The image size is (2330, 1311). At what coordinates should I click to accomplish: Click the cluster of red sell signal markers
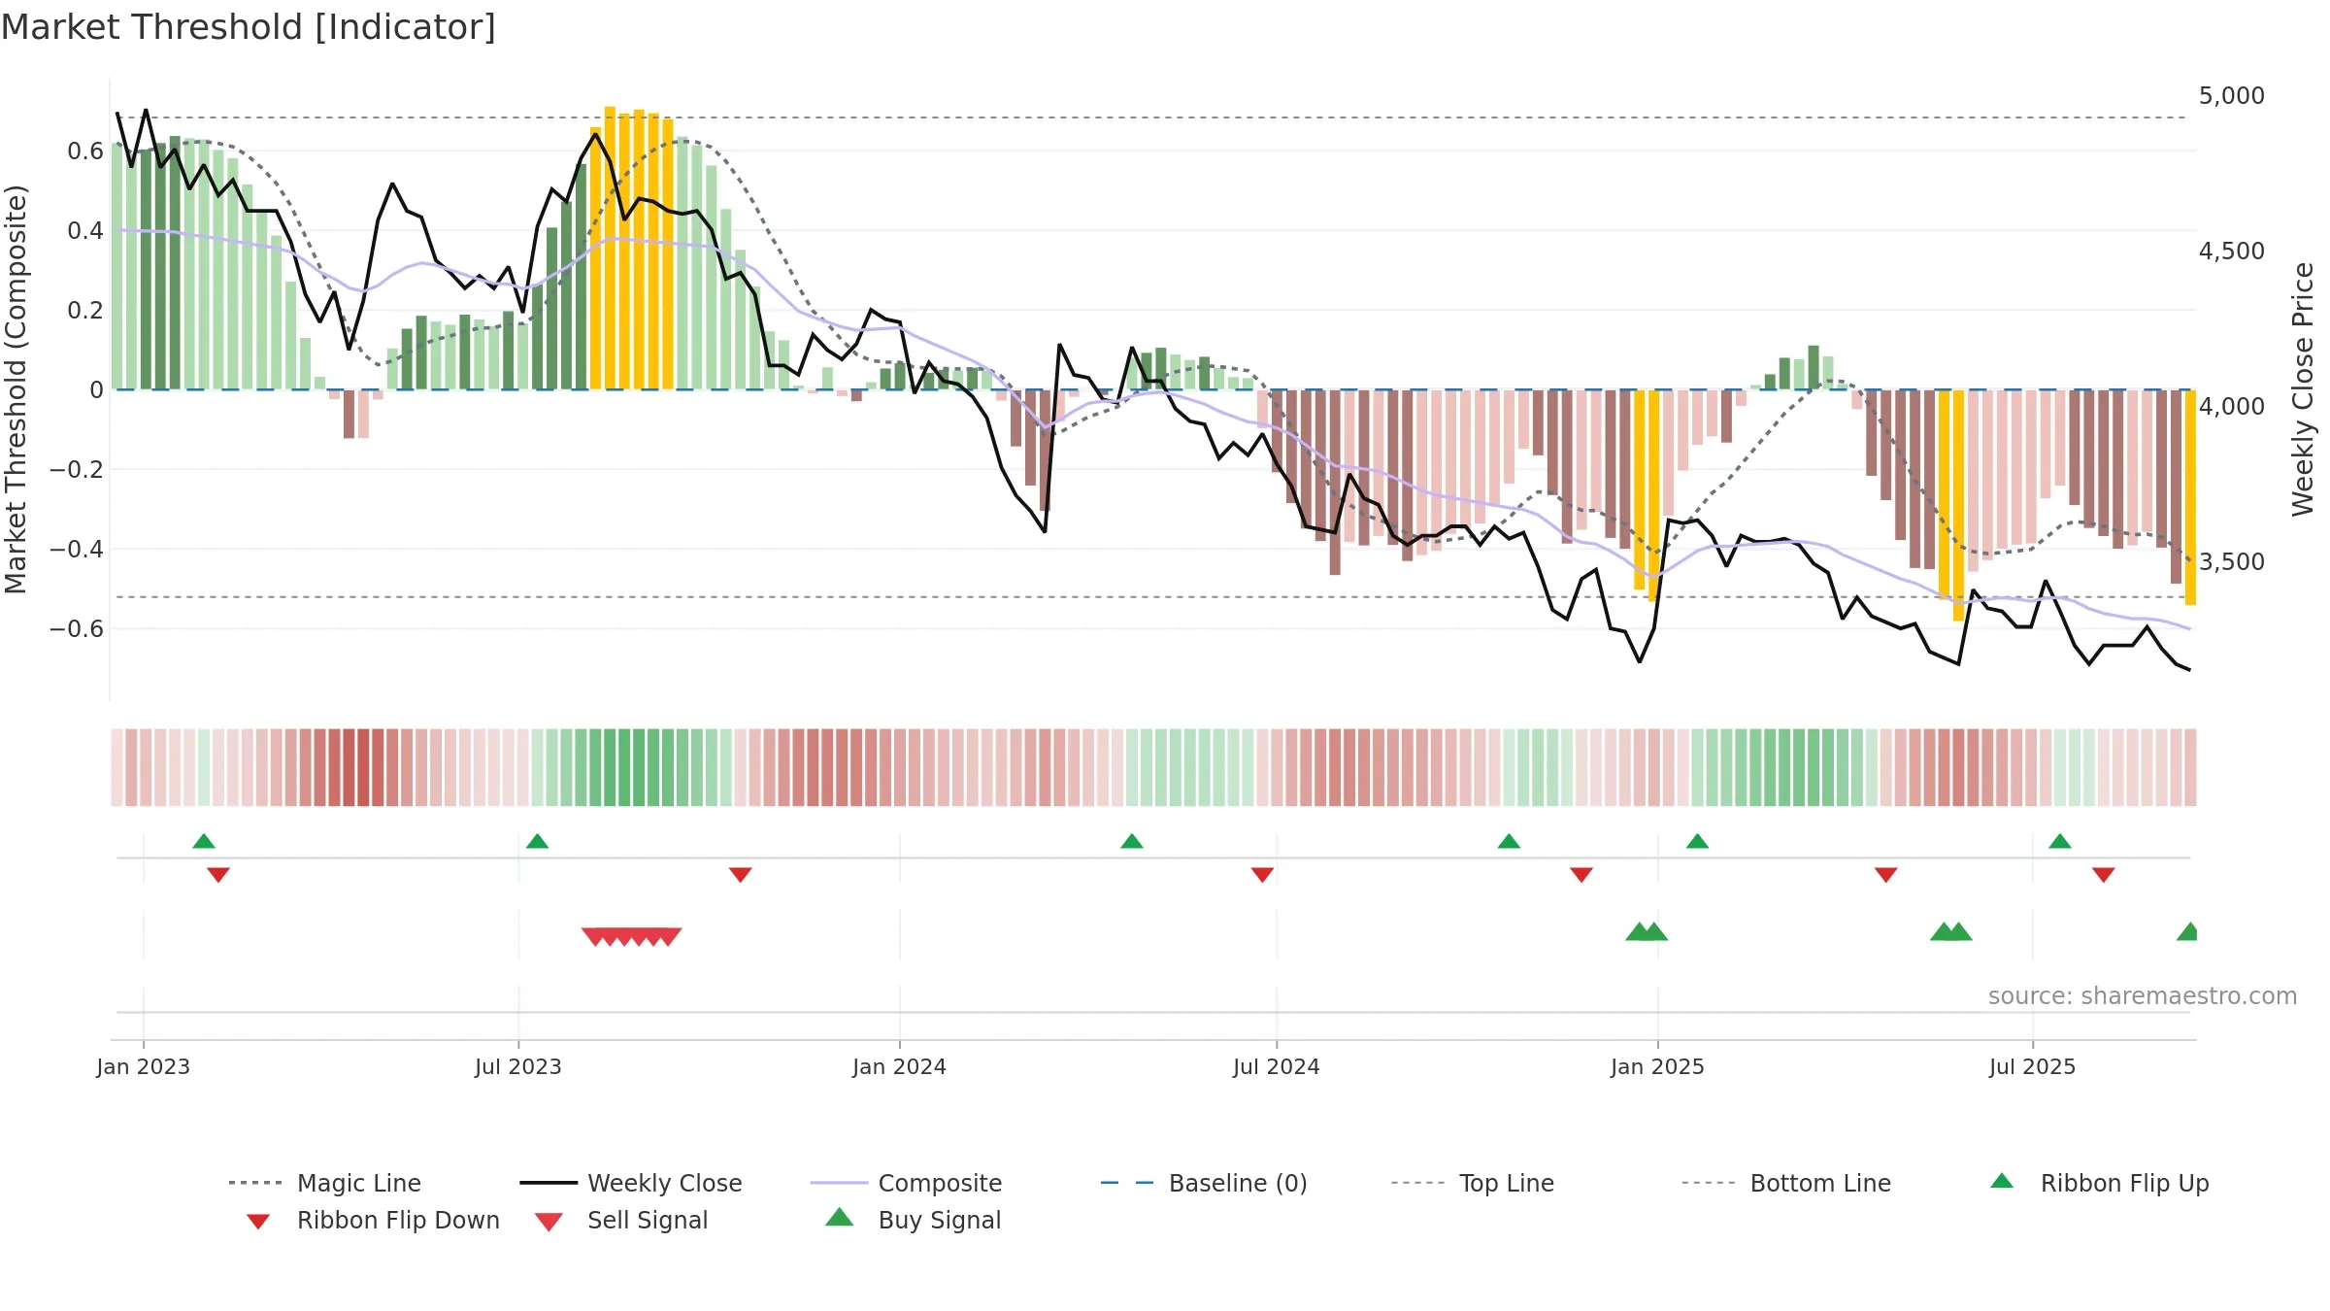tap(632, 937)
